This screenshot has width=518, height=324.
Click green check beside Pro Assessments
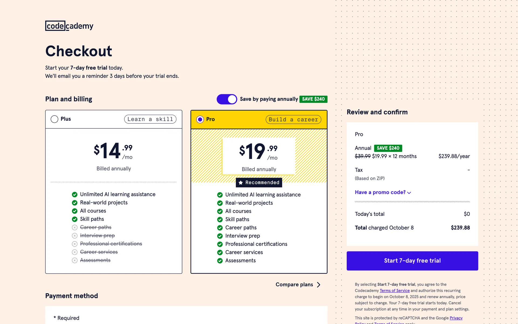tap(220, 261)
